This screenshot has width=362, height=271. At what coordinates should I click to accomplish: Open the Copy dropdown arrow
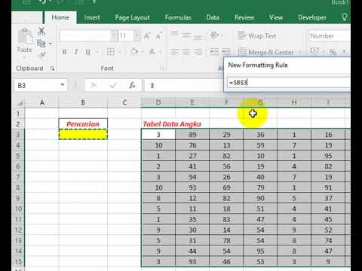click(x=51, y=44)
